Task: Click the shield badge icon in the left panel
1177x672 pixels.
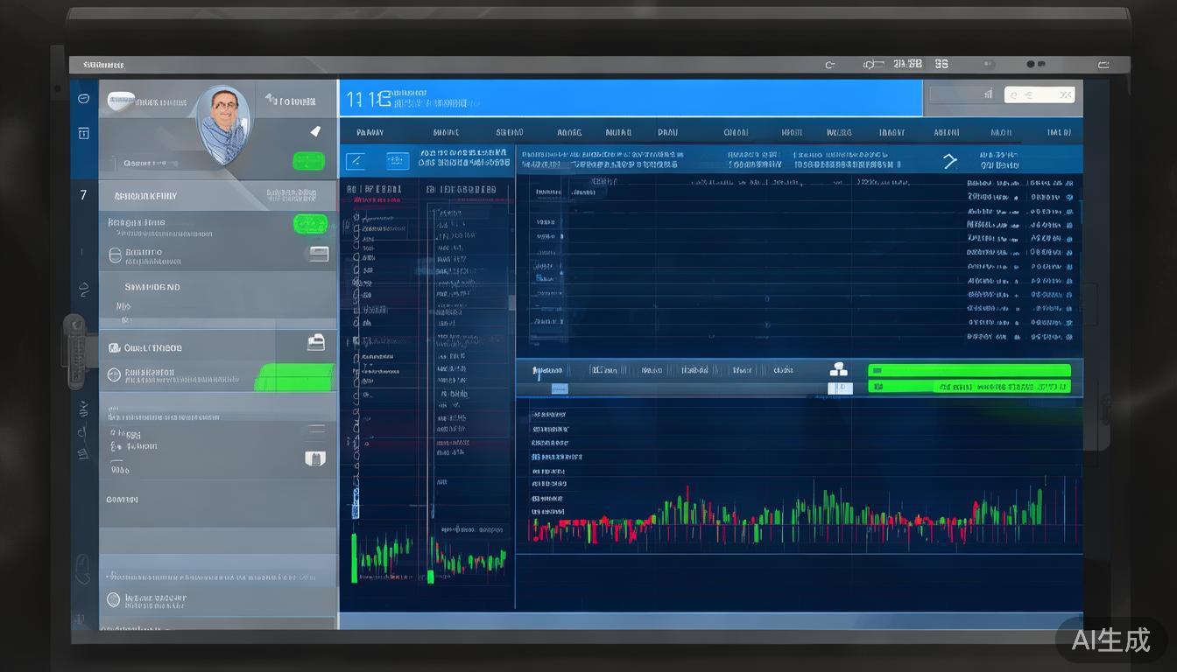Action: 314,458
